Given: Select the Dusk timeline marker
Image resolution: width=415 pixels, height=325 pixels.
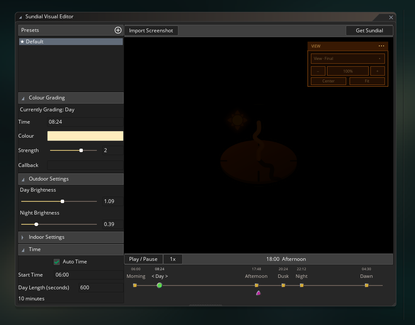Looking at the screenshot, I should pos(283,285).
